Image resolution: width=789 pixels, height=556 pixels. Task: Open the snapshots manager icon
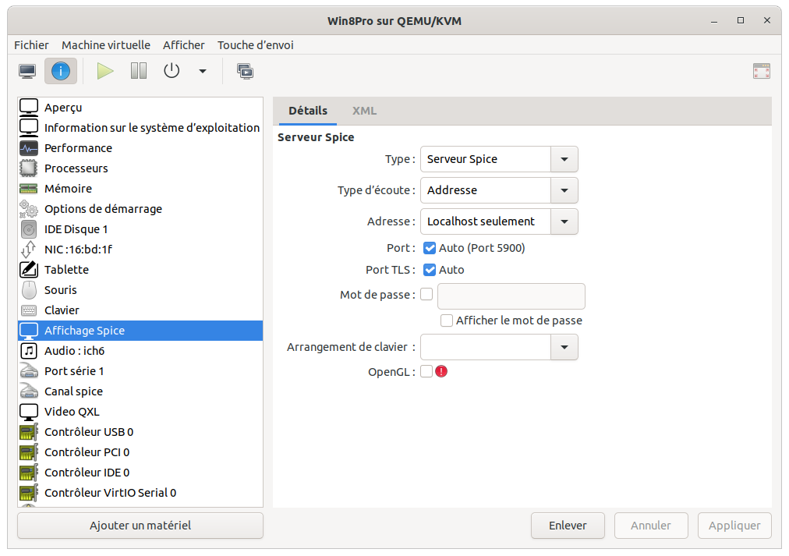(245, 71)
